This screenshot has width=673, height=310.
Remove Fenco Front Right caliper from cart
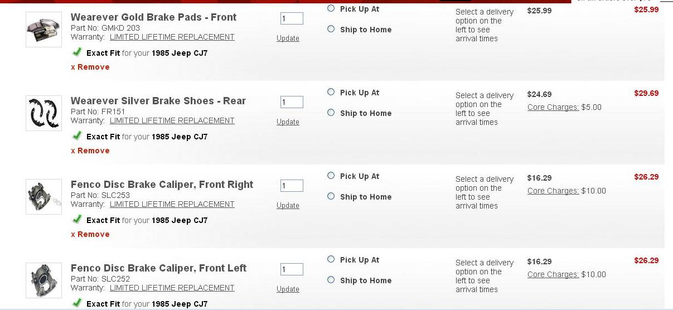tap(90, 234)
